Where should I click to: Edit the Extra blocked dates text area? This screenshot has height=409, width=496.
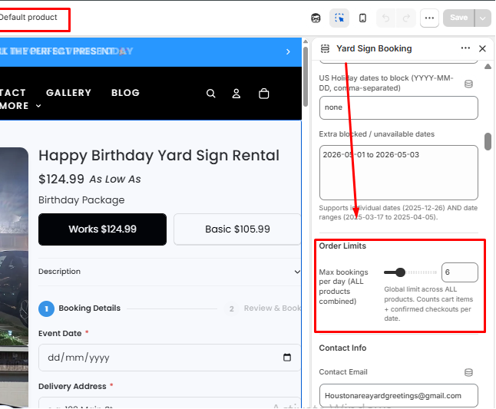tap(398, 173)
